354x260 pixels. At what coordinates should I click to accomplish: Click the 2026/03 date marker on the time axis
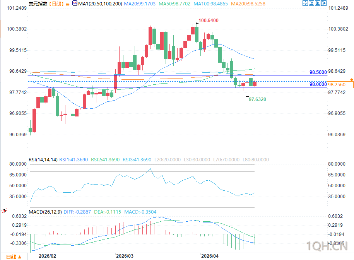(125, 256)
